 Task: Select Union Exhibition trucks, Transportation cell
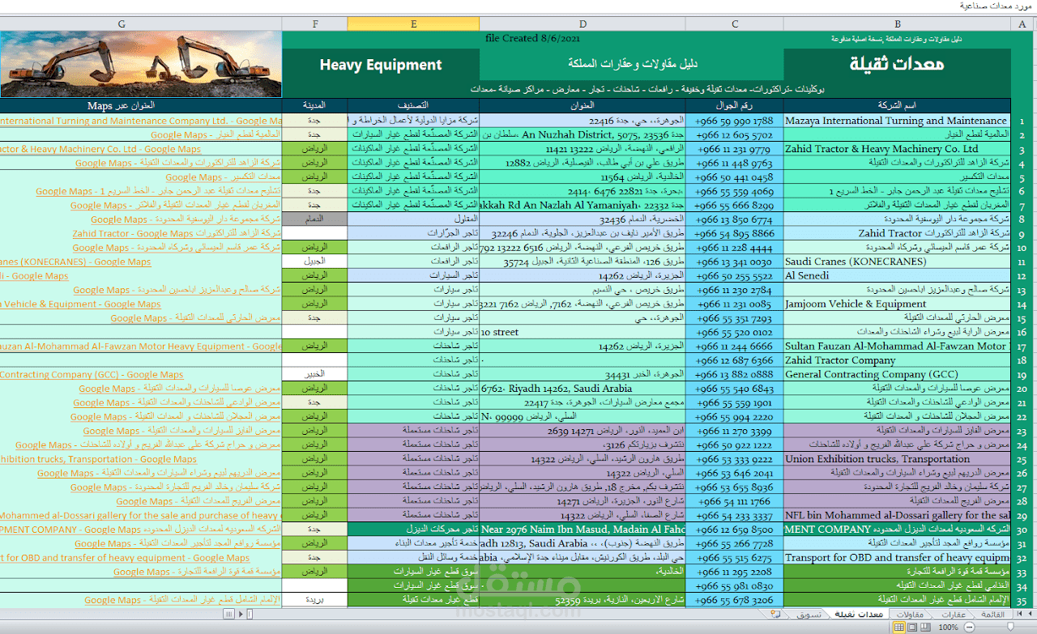[898, 459]
